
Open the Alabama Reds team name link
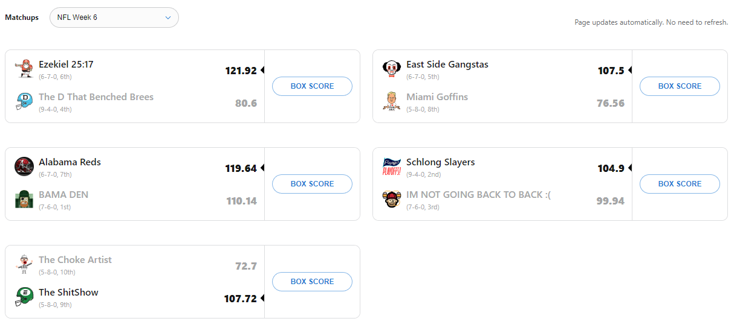70,162
